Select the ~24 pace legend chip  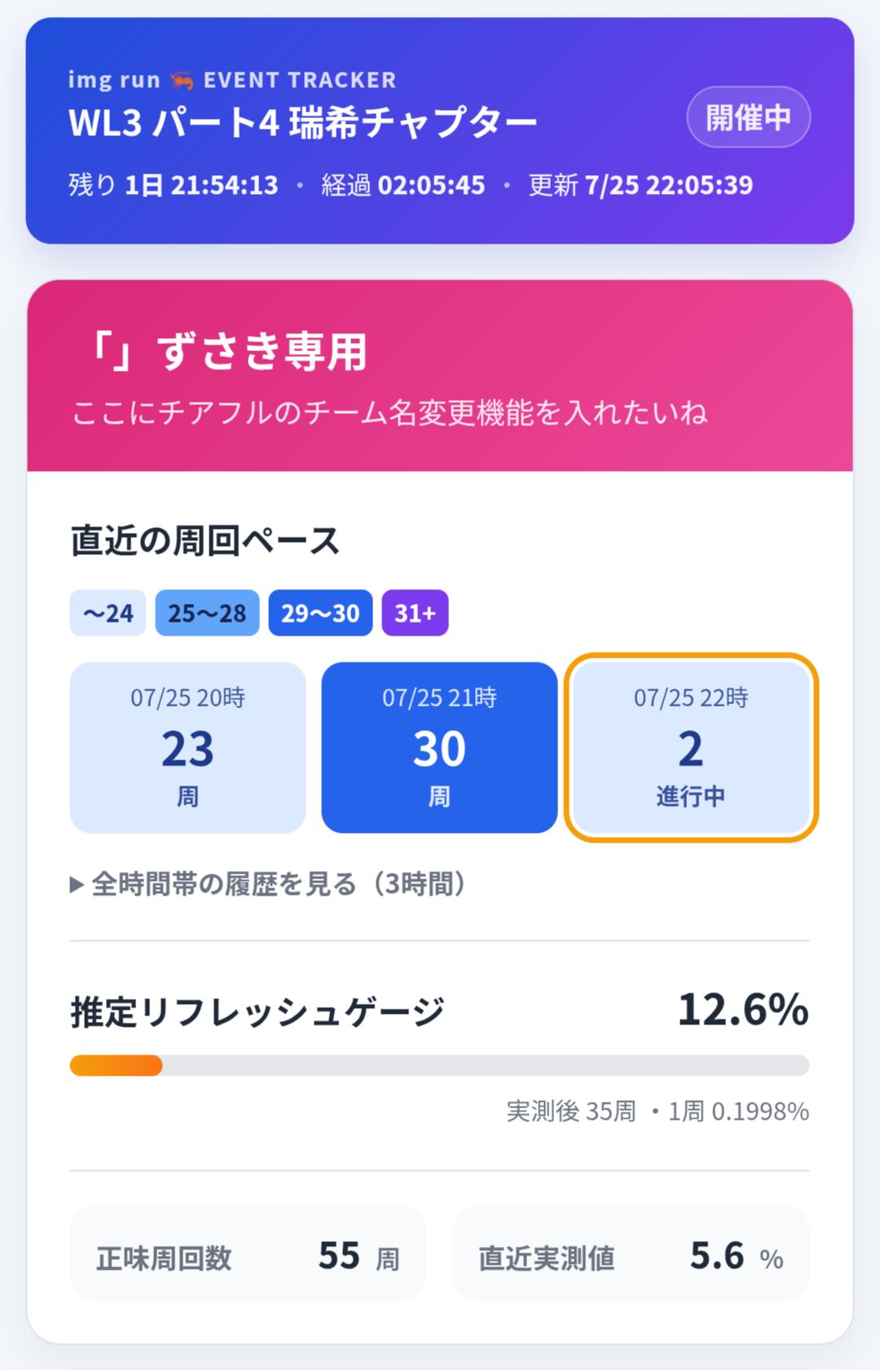pyautogui.click(x=108, y=613)
